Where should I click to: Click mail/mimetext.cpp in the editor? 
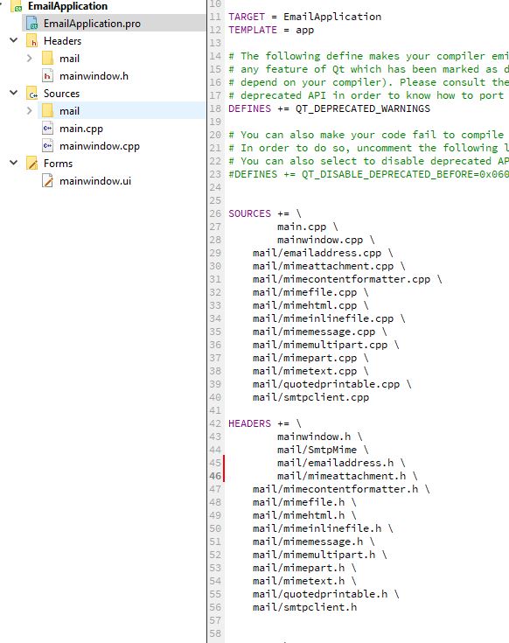(x=305, y=371)
